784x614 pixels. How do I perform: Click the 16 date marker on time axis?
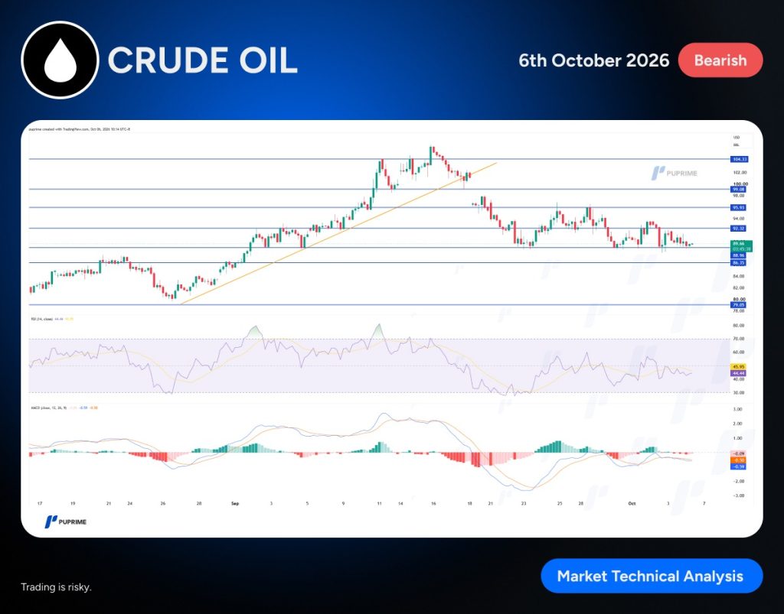pos(433,504)
